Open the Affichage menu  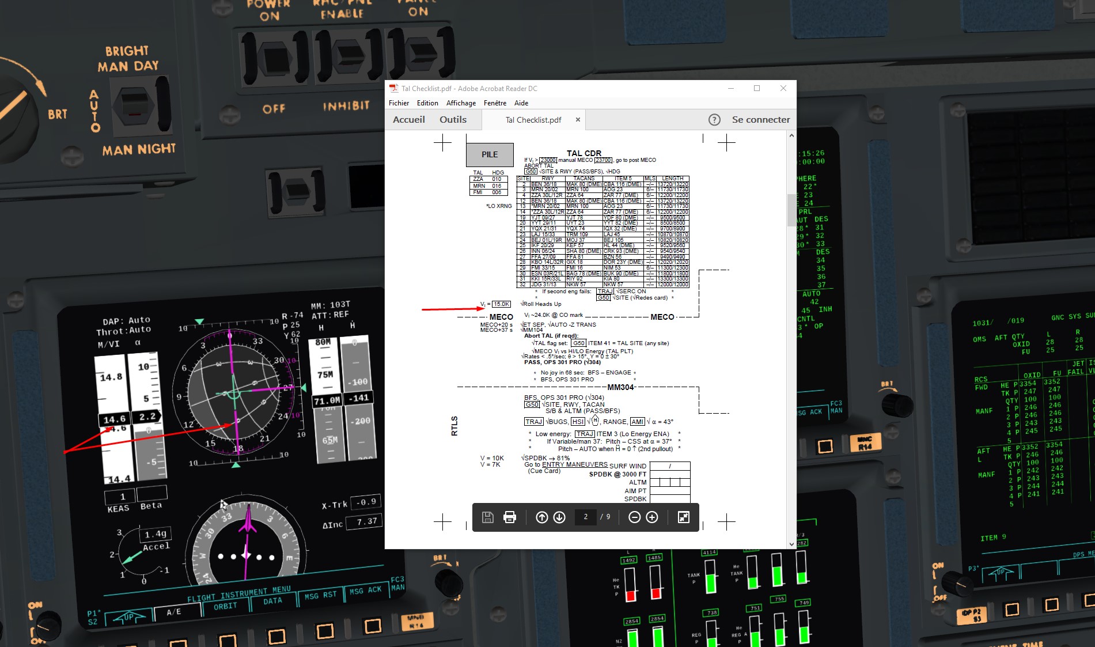pos(461,103)
